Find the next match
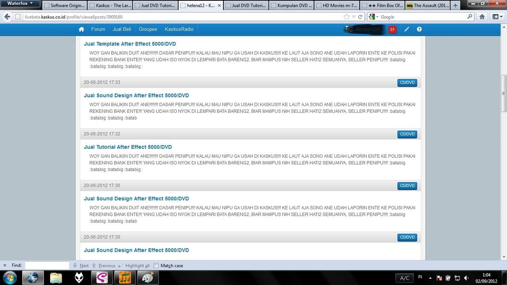This screenshot has height=285, width=507. pos(81,266)
